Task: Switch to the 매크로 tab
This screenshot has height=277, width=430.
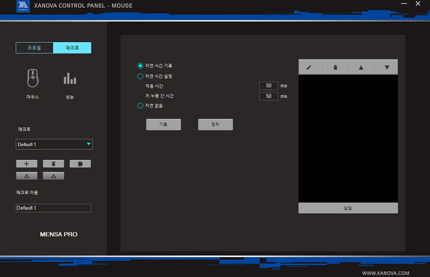Action: [x=72, y=47]
